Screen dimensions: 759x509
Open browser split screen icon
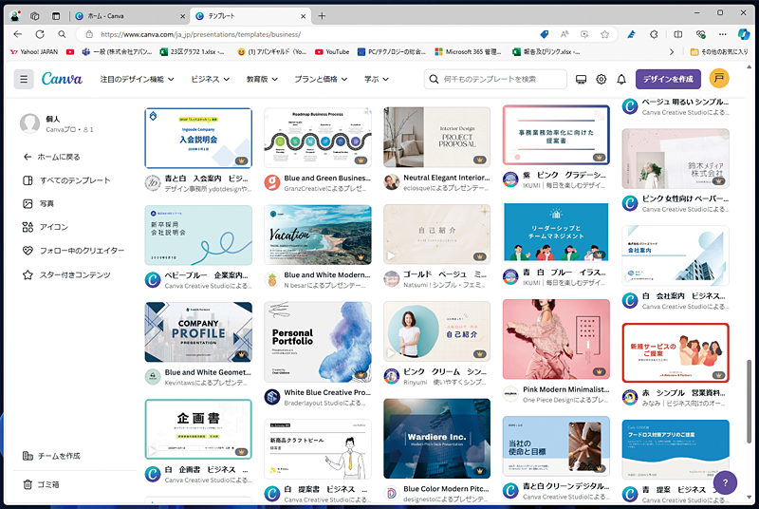pyautogui.click(x=677, y=34)
